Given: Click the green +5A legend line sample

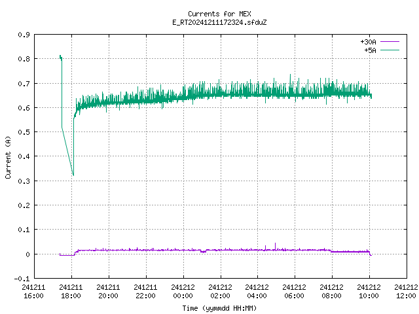Looking at the screenshot, I should click(x=390, y=50).
